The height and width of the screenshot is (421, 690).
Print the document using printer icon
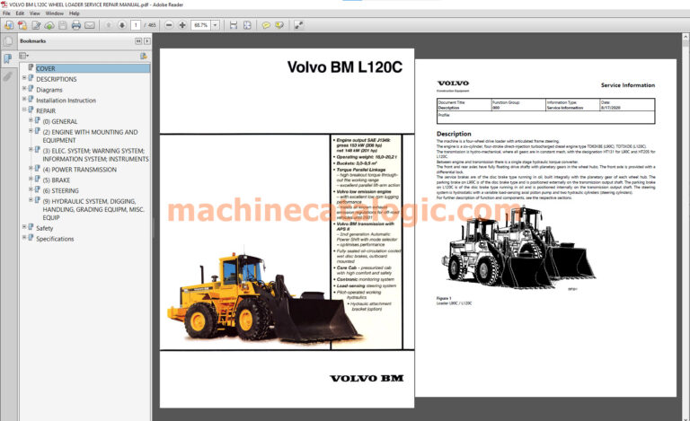coord(76,25)
